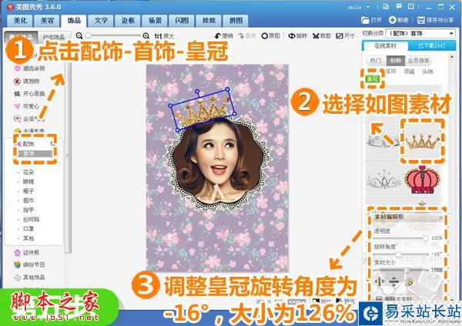Switch to the 闪图 tab
Image resolution: width=462 pixels, height=326 pixels.
(182, 21)
